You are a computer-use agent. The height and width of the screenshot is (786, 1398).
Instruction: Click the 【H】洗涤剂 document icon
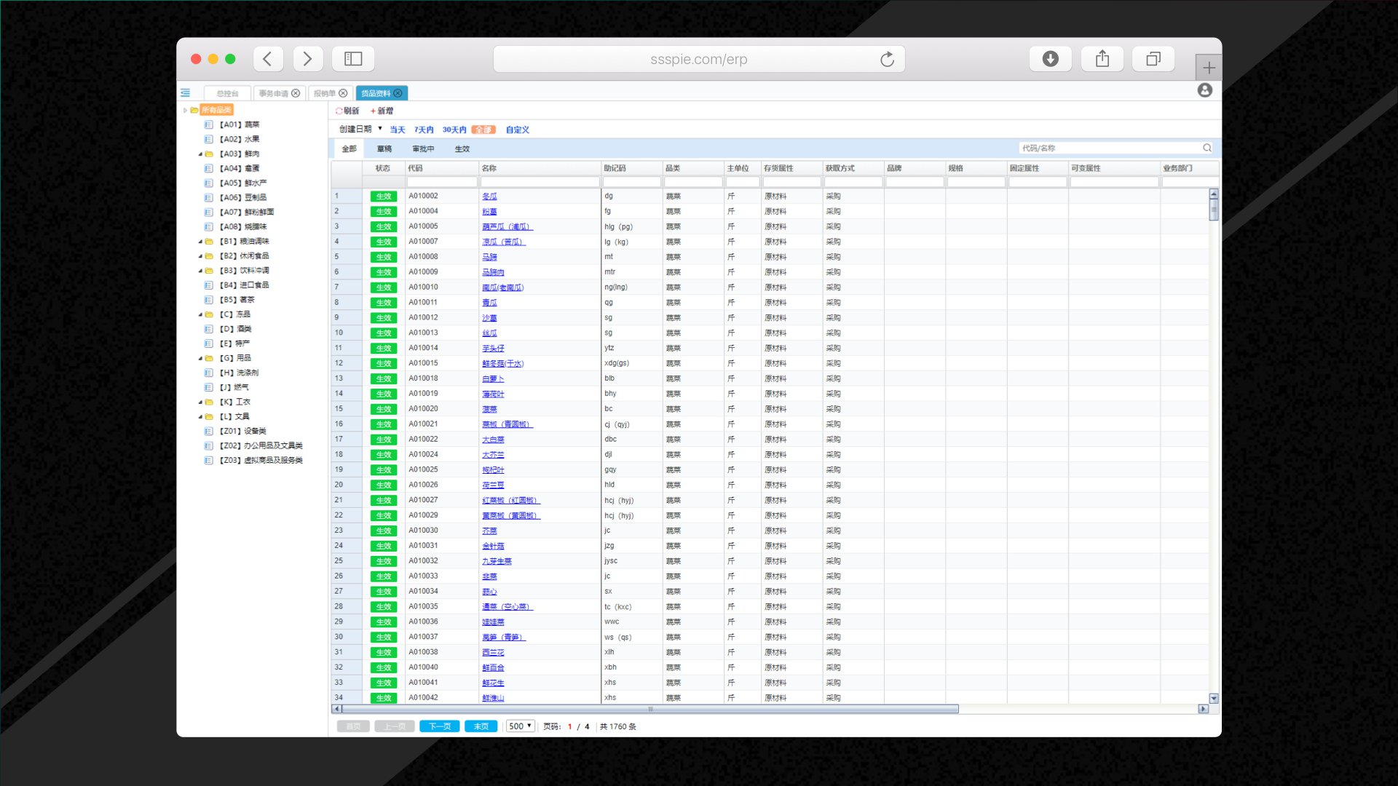pyautogui.click(x=209, y=373)
